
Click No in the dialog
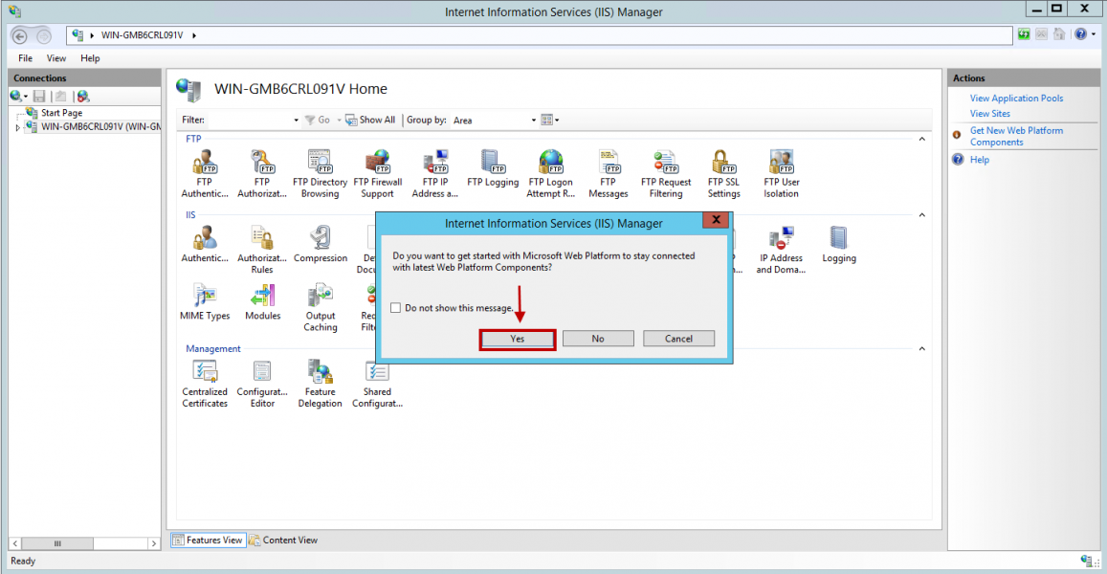click(x=598, y=339)
